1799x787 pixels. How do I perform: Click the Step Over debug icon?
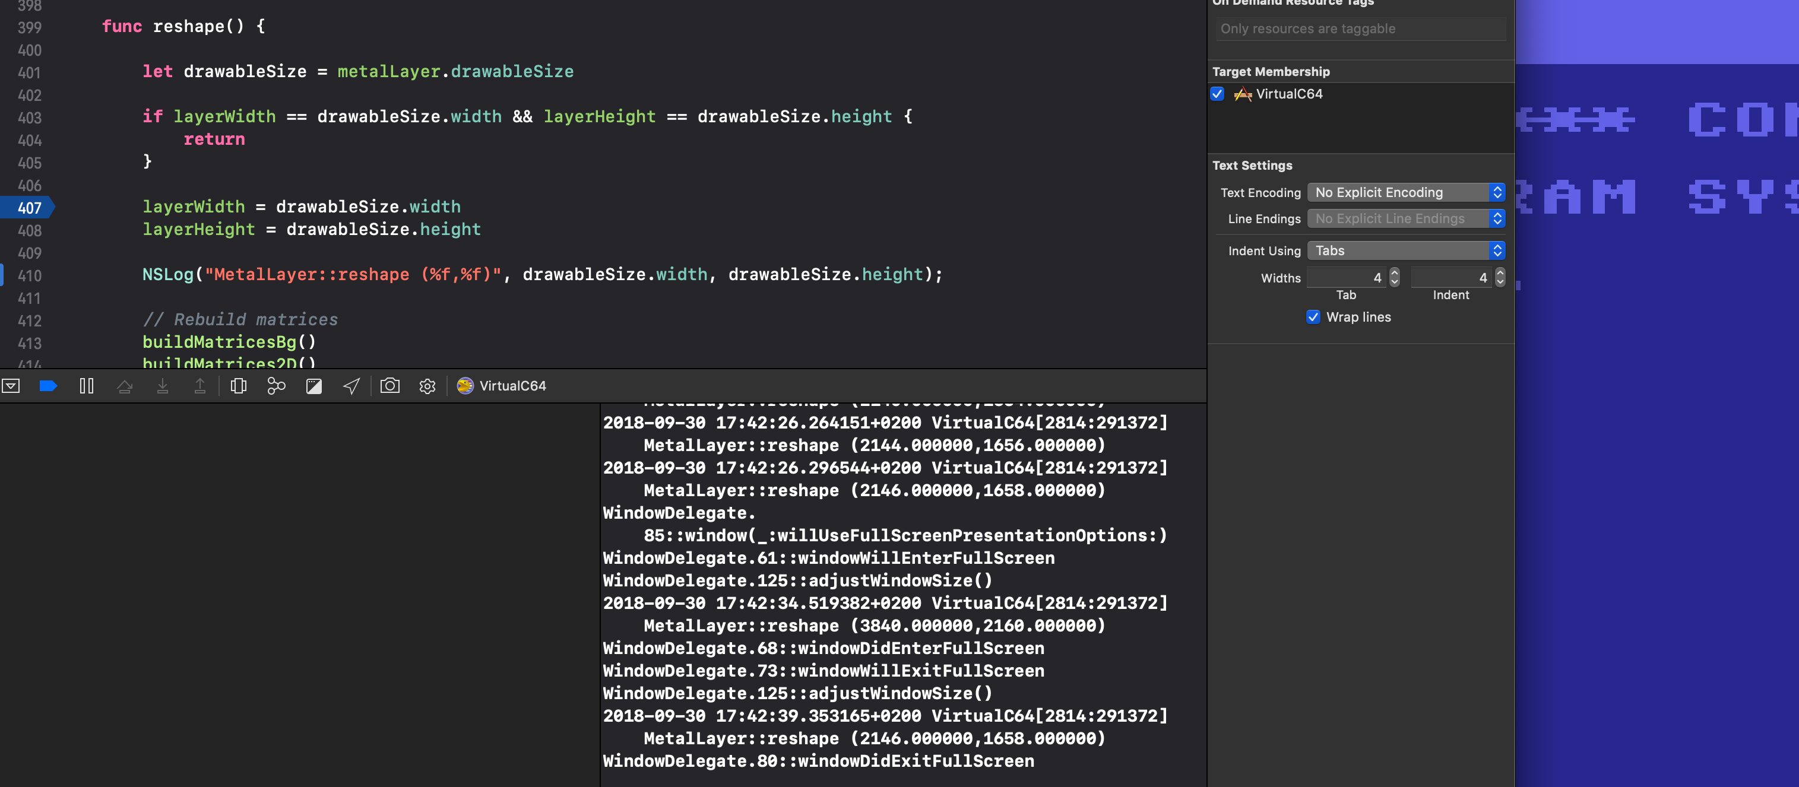(x=124, y=385)
